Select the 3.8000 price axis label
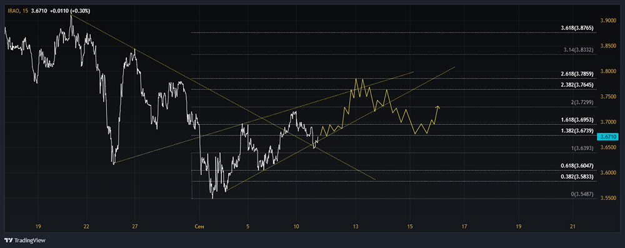625x248 pixels. click(x=608, y=71)
